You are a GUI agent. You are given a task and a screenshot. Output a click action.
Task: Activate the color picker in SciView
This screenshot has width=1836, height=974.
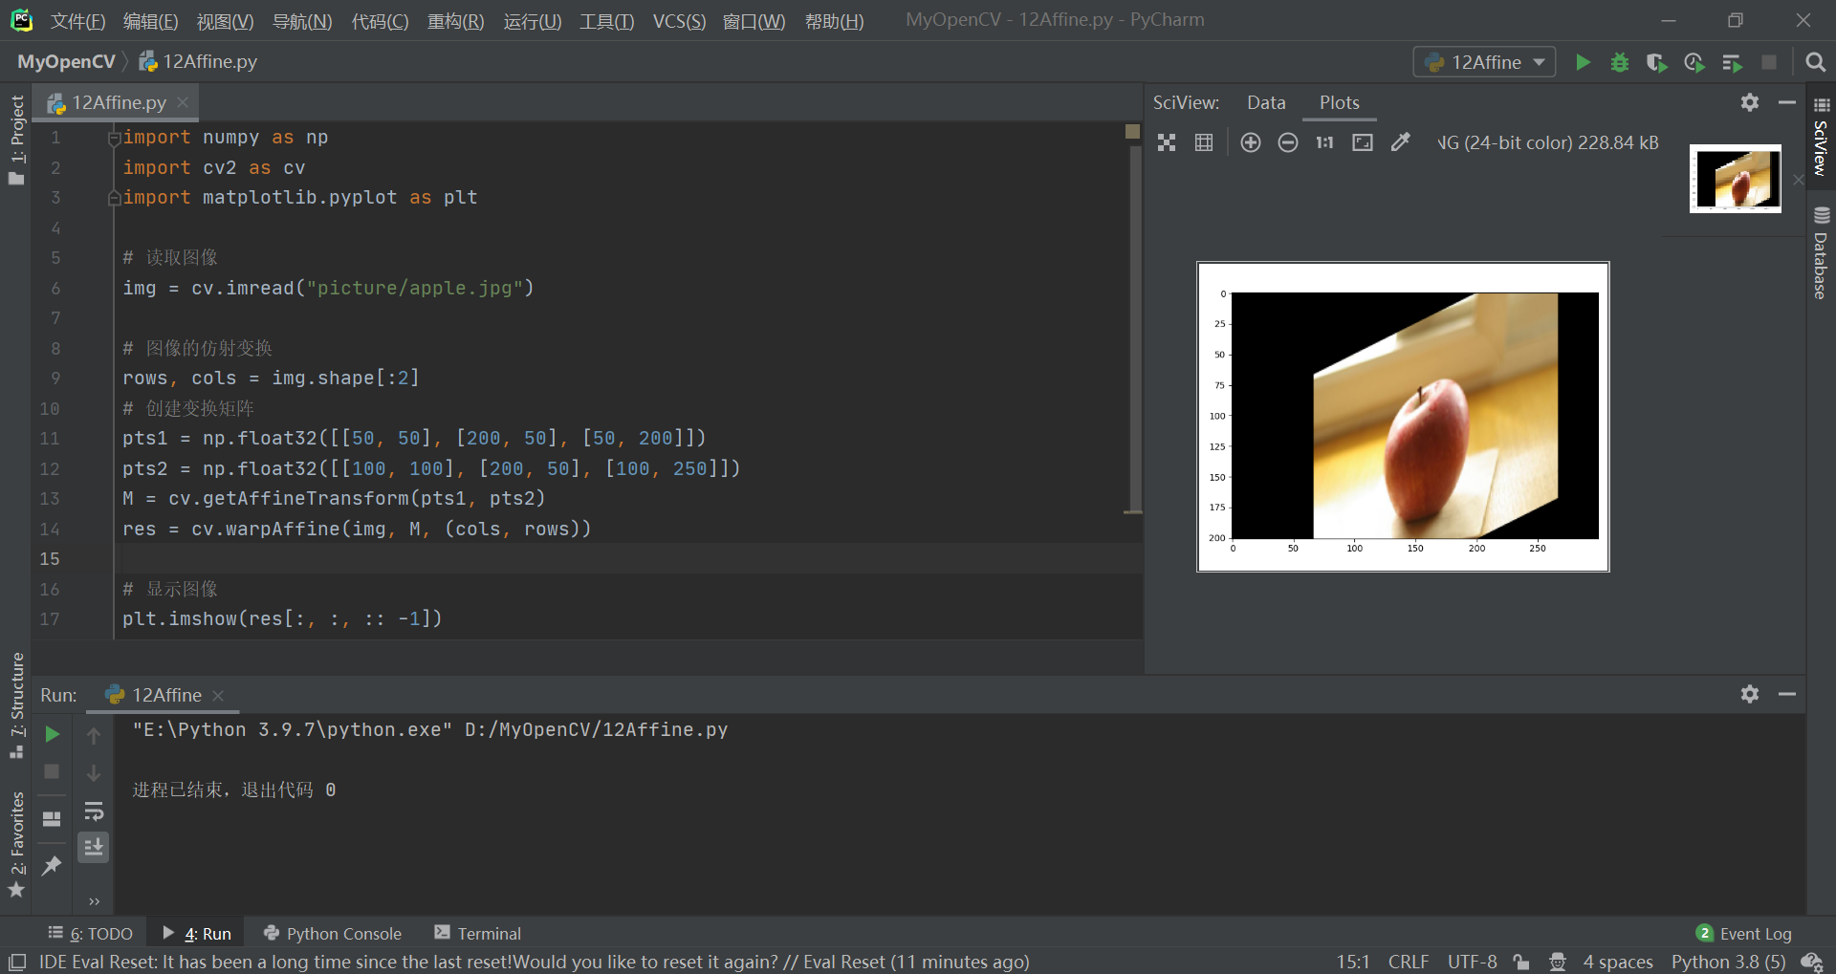point(1400,141)
